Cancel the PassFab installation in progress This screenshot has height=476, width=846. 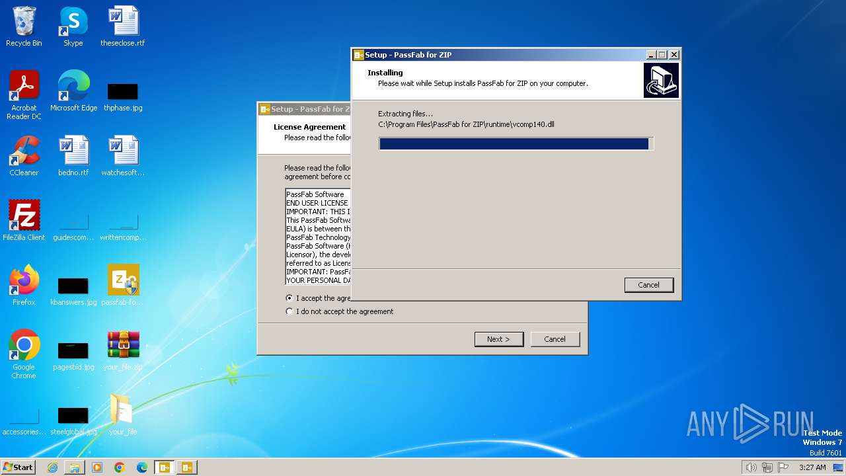point(648,285)
